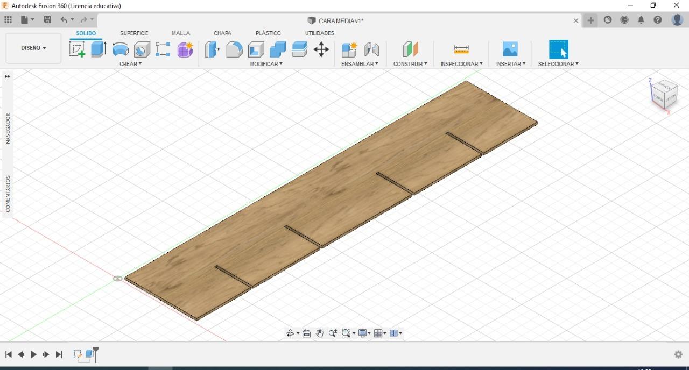Select the Offset Face tool

coord(299,49)
